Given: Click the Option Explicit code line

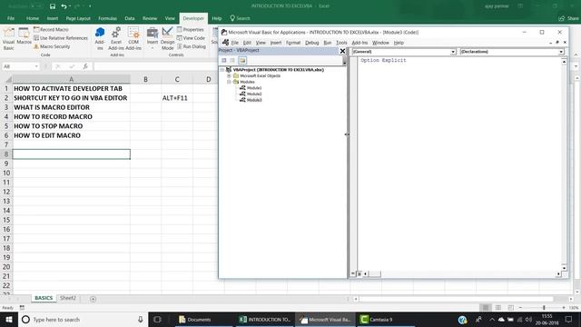Looking at the screenshot, I should coord(383,60).
